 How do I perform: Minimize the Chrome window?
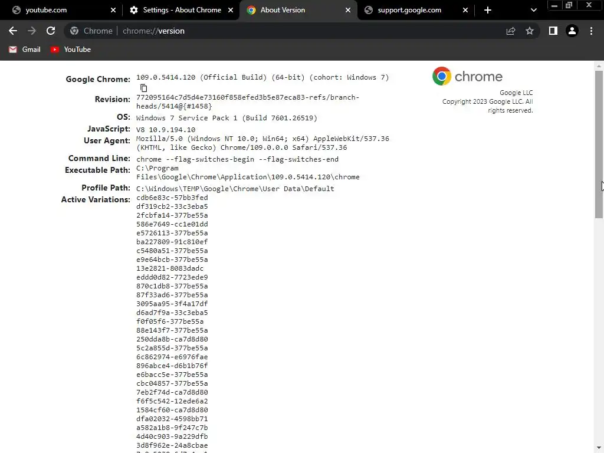pos(554,5)
